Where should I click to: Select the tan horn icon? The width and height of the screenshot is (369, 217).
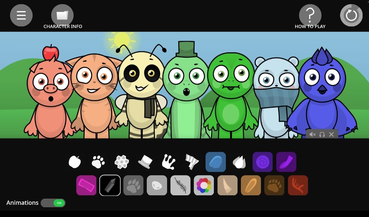228,185
